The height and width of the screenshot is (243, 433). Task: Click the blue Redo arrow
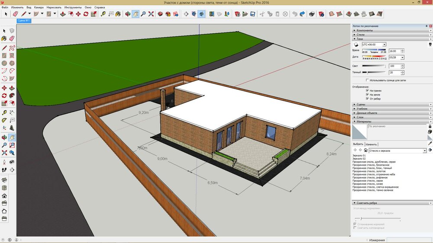click(302, 14)
